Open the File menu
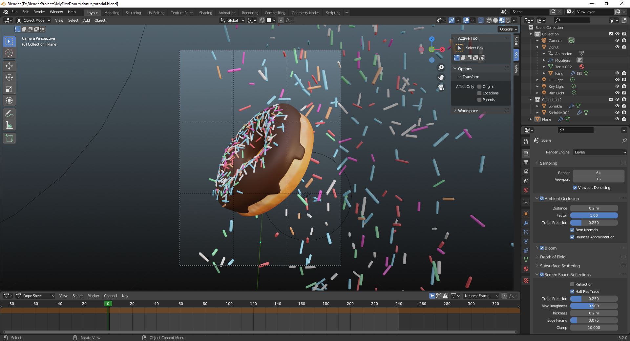630x341 pixels. tap(14, 12)
